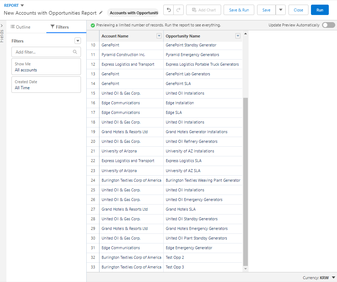Close the report builder with Close button
Screen dimensions: 337x282
point(298,10)
